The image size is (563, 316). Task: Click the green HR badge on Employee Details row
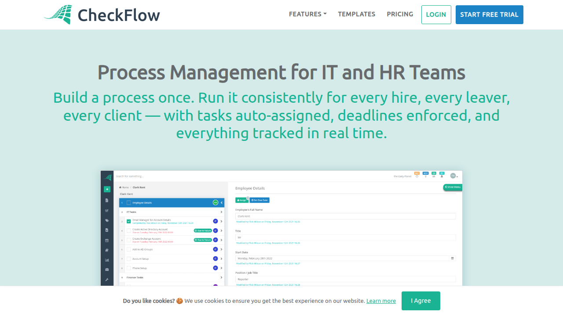216,202
